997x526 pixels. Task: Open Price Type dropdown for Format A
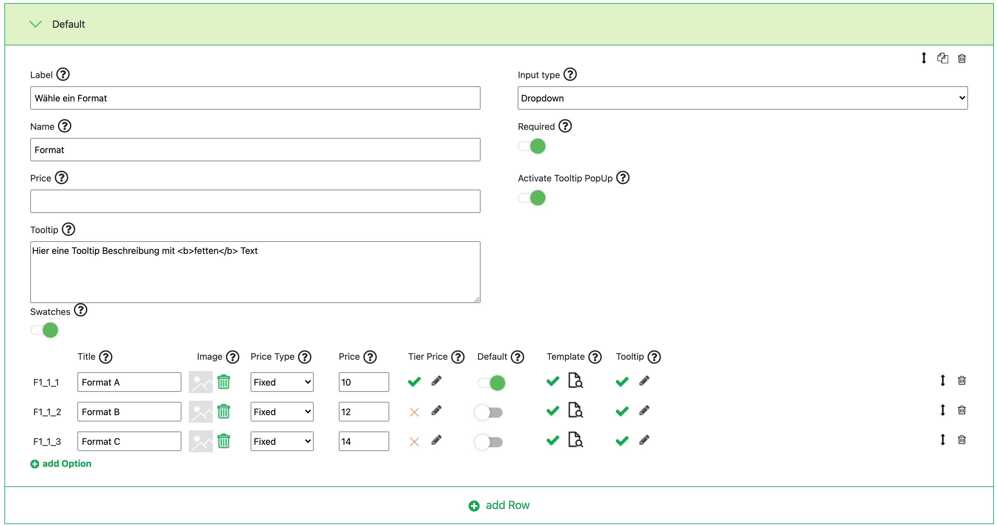coord(282,382)
